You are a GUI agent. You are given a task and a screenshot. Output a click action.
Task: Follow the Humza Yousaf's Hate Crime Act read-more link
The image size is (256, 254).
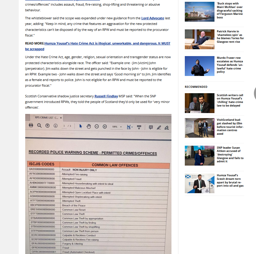point(98,46)
